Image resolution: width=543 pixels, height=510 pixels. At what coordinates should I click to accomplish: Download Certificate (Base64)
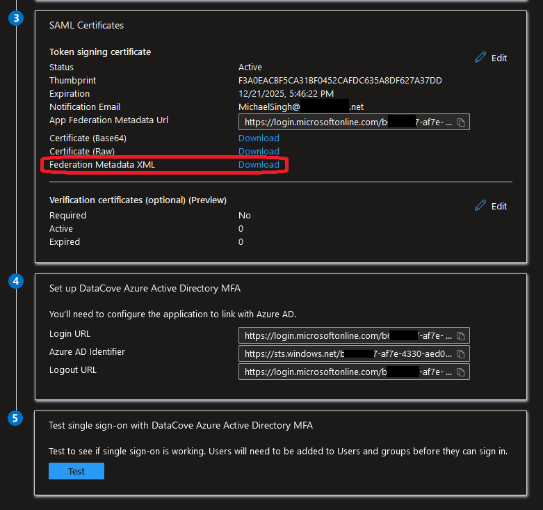259,138
